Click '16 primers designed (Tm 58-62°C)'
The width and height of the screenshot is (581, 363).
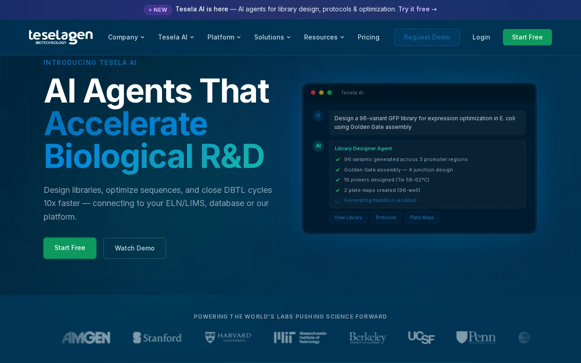tap(387, 180)
